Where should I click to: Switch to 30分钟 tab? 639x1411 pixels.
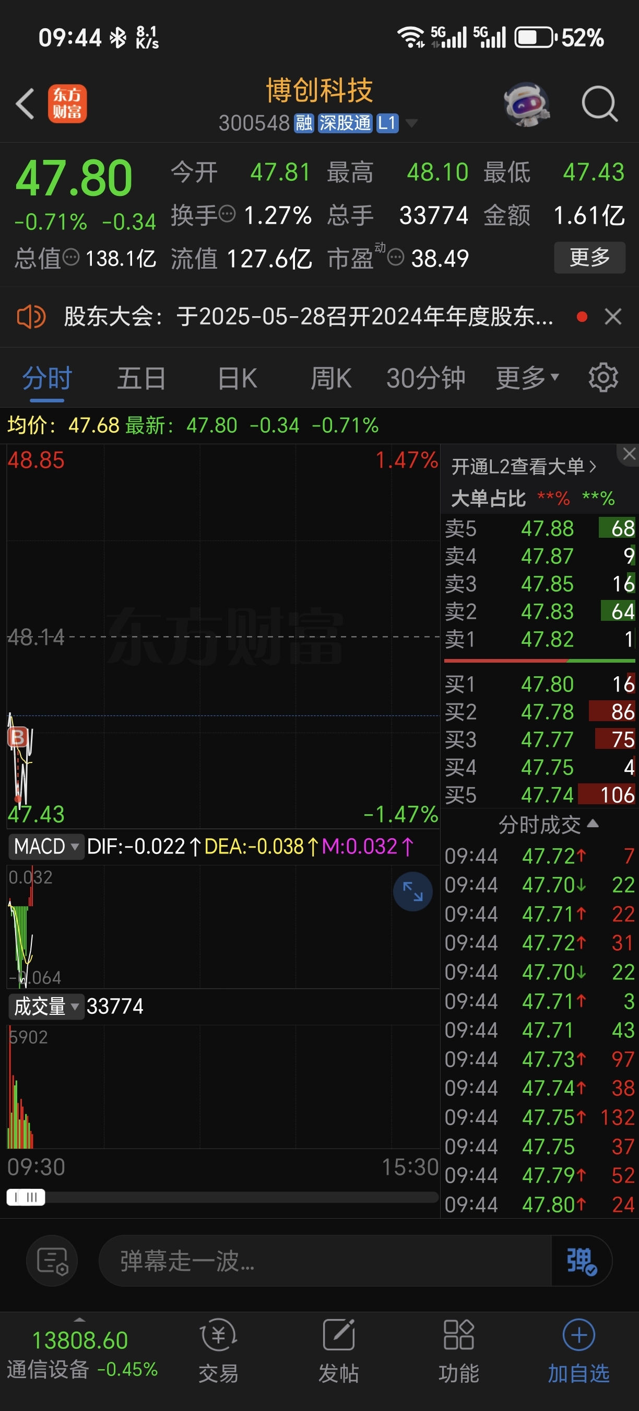point(425,378)
